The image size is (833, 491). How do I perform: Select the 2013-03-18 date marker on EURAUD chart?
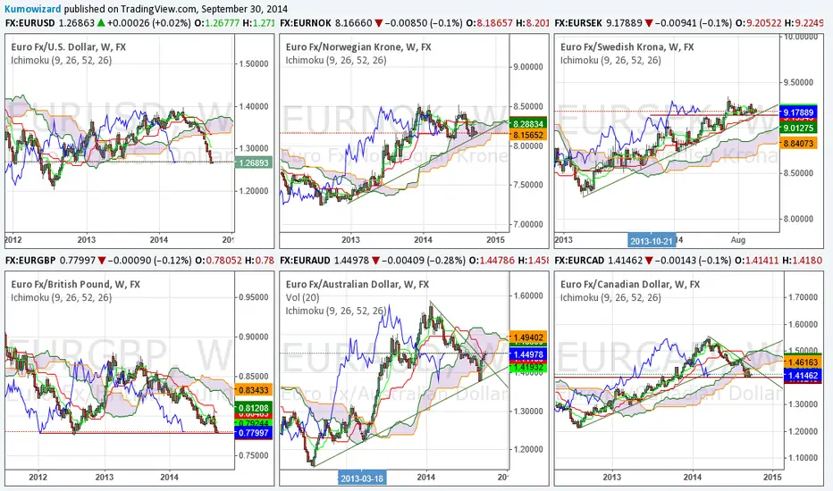(x=362, y=479)
